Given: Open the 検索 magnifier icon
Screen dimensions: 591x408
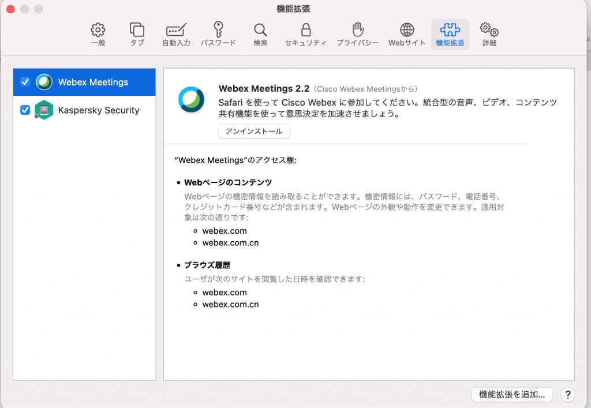Looking at the screenshot, I should click(260, 30).
